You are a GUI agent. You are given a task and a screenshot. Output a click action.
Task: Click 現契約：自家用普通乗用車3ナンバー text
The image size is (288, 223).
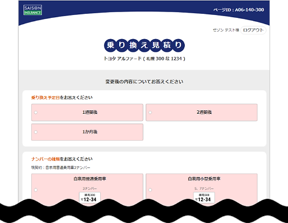(x=60, y=168)
